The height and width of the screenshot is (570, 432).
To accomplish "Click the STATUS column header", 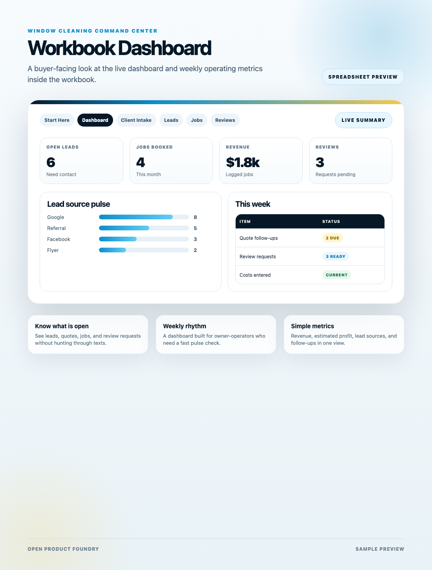I will click(331, 221).
